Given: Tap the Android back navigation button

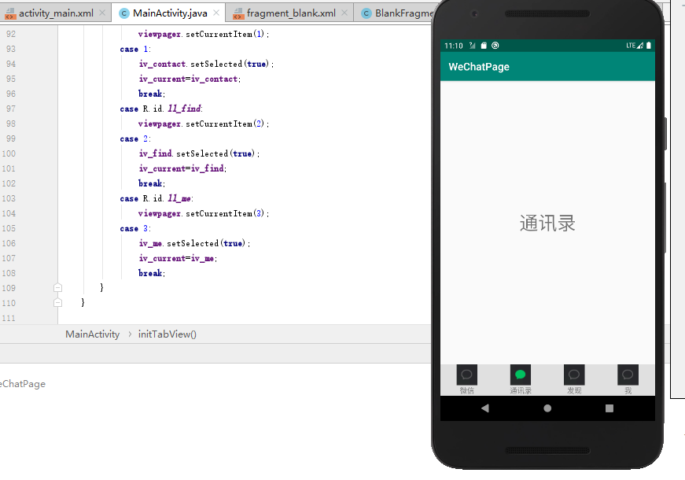Looking at the screenshot, I should 485,408.
